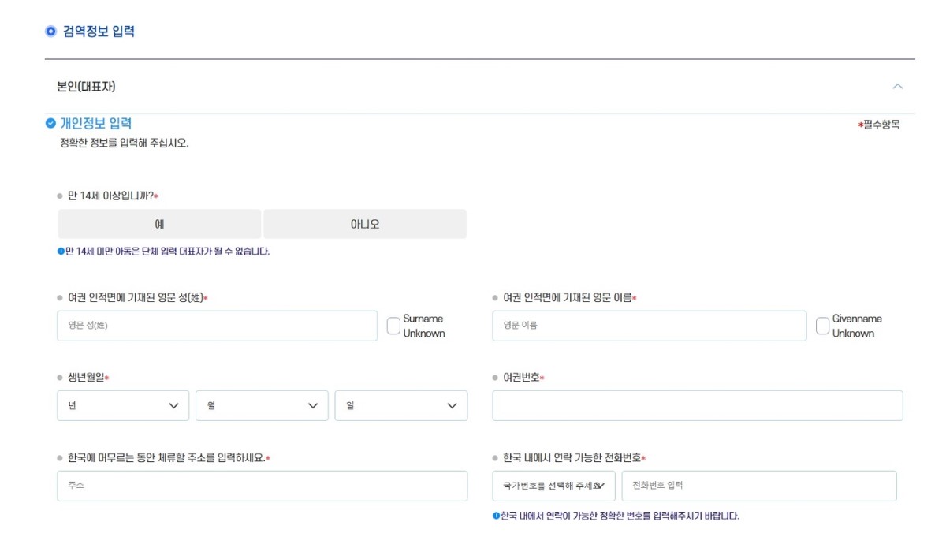Viewport: 946px width, 533px height.
Task: Click the 검역정보 입력 heading bullet icon
Action: (51, 32)
